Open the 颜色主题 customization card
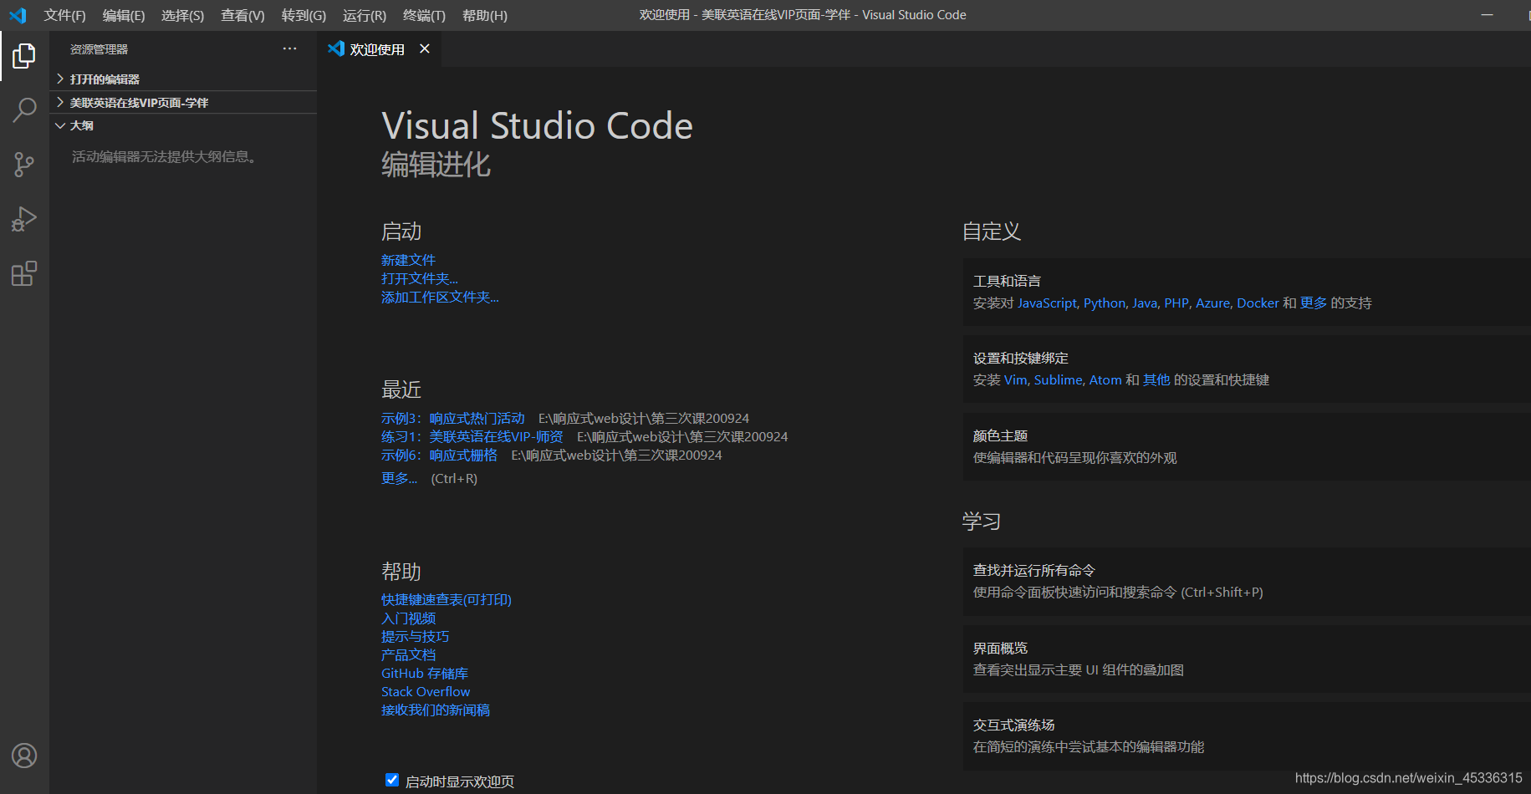Viewport: 1531px width, 794px height. 1247,446
